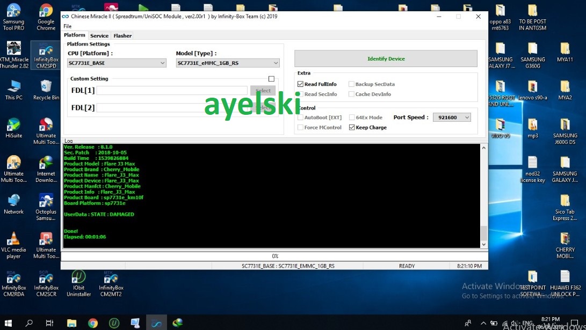Open SAMSUNG J600G DS folder

(x=565, y=131)
